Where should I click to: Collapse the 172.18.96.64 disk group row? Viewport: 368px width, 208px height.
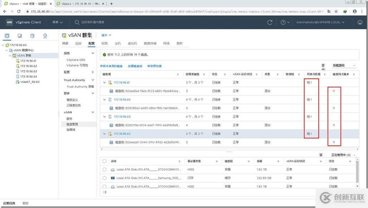105,100
